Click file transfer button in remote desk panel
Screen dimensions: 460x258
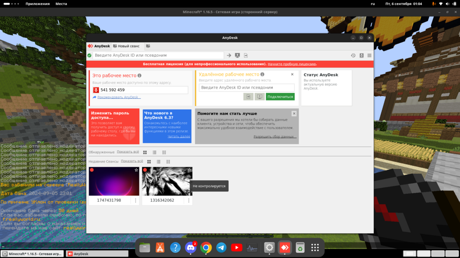[248, 97]
